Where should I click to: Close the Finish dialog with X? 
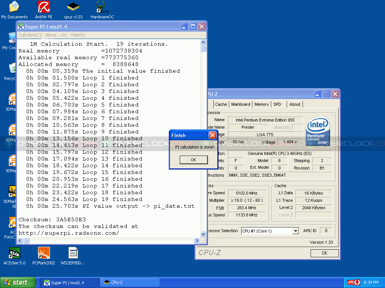(212, 135)
